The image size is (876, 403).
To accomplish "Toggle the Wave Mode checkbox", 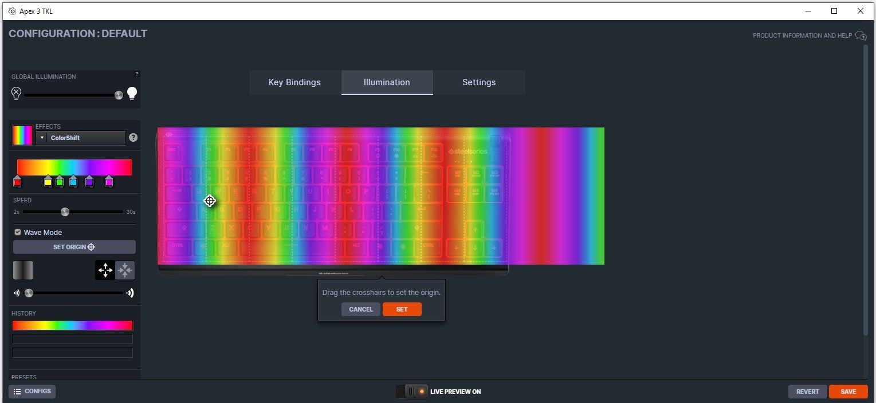I will point(18,232).
